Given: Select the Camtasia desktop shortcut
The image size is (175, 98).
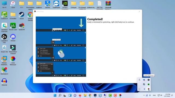Looking at the screenshot, I should [4, 16].
